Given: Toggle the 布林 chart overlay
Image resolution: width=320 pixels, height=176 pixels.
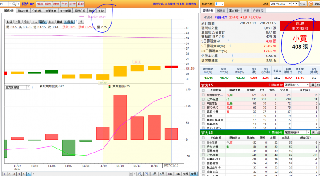Looking at the screenshot, I should pos(51,22).
